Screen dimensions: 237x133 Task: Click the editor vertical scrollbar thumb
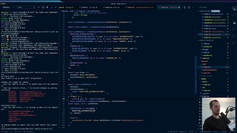[x=196, y=75]
